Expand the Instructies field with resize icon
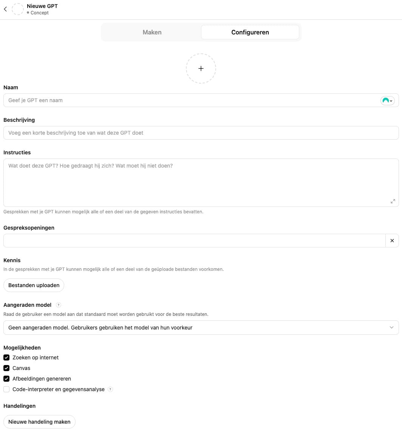402x432 pixels. [x=393, y=201]
